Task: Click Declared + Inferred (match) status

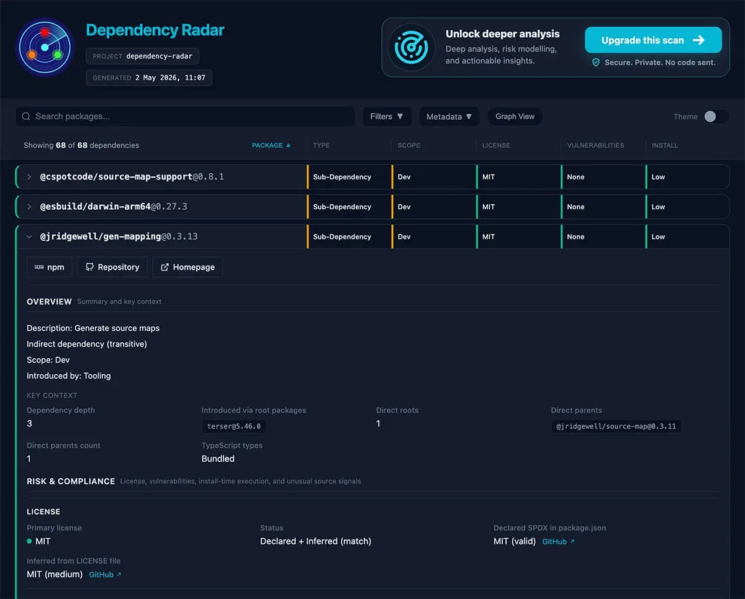Action: [315, 541]
